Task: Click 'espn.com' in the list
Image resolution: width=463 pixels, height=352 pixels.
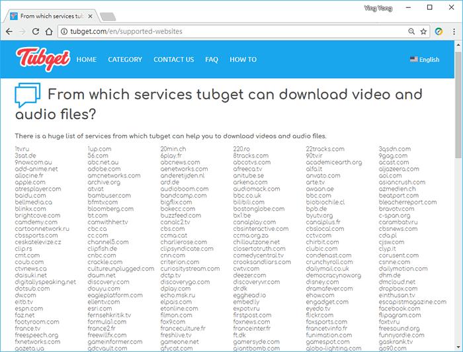Action: [x=29, y=308]
